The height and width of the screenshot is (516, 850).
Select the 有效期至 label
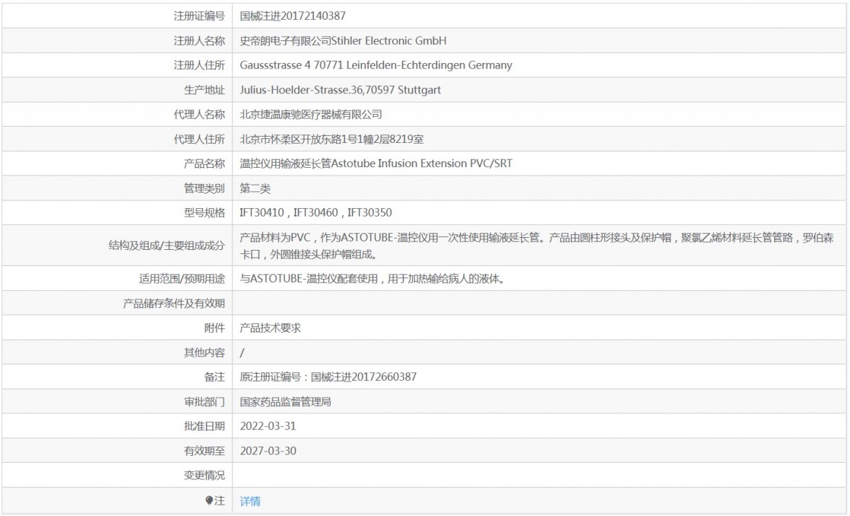click(204, 451)
